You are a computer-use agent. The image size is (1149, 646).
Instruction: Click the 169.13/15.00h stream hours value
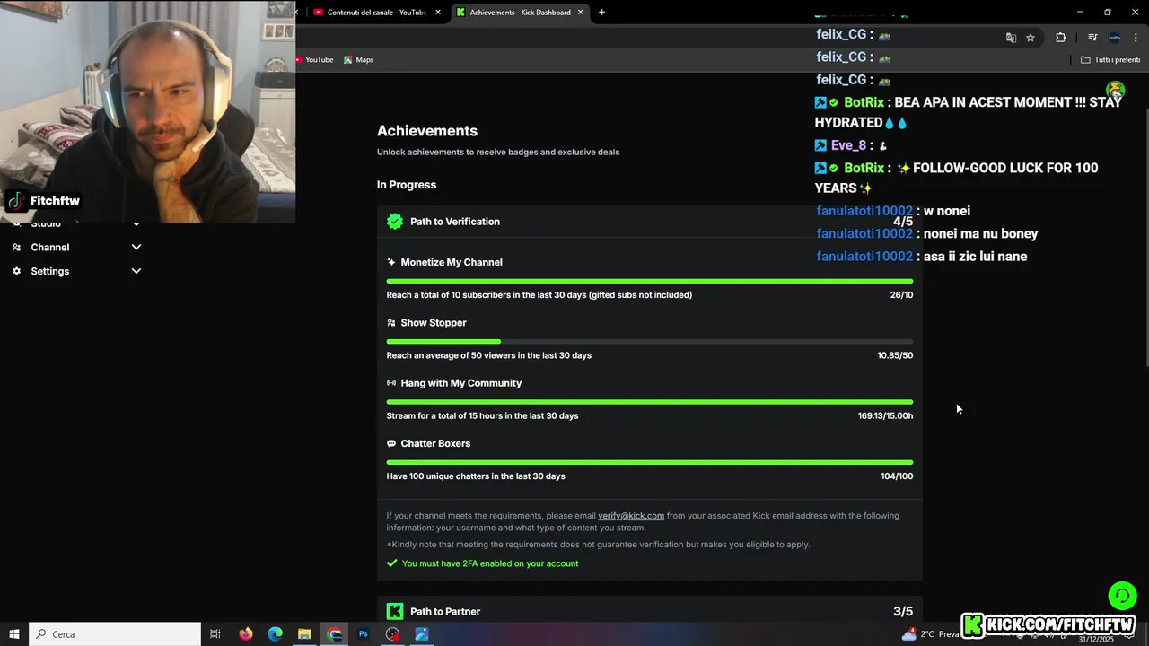click(x=885, y=416)
